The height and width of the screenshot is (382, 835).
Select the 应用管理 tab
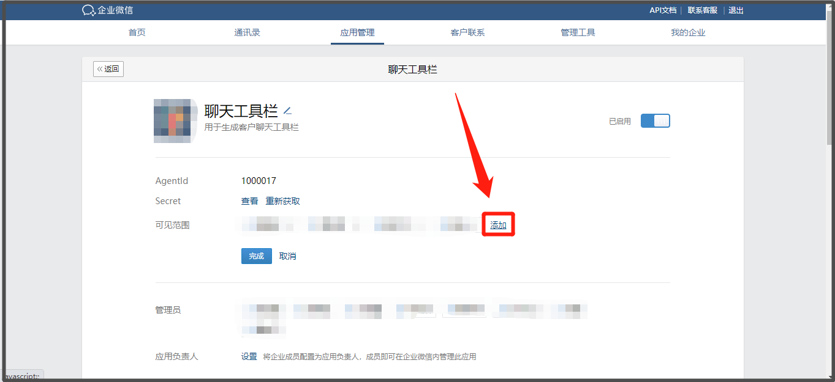[x=357, y=32]
